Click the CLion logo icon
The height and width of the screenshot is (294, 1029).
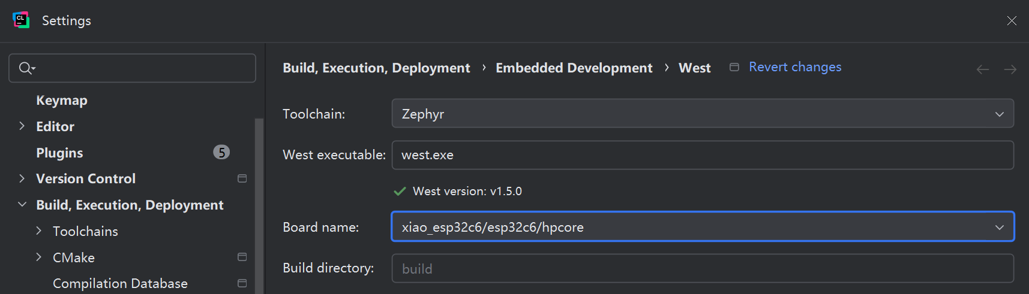(21, 20)
